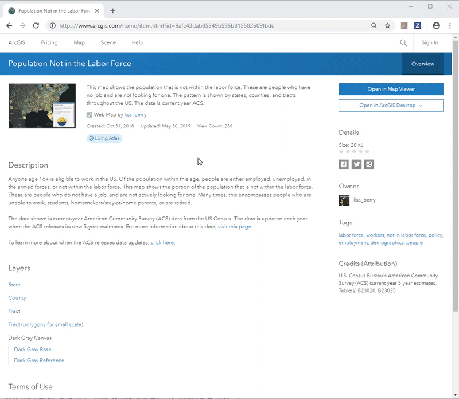Switch to the Overview tab

tap(423, 64)
